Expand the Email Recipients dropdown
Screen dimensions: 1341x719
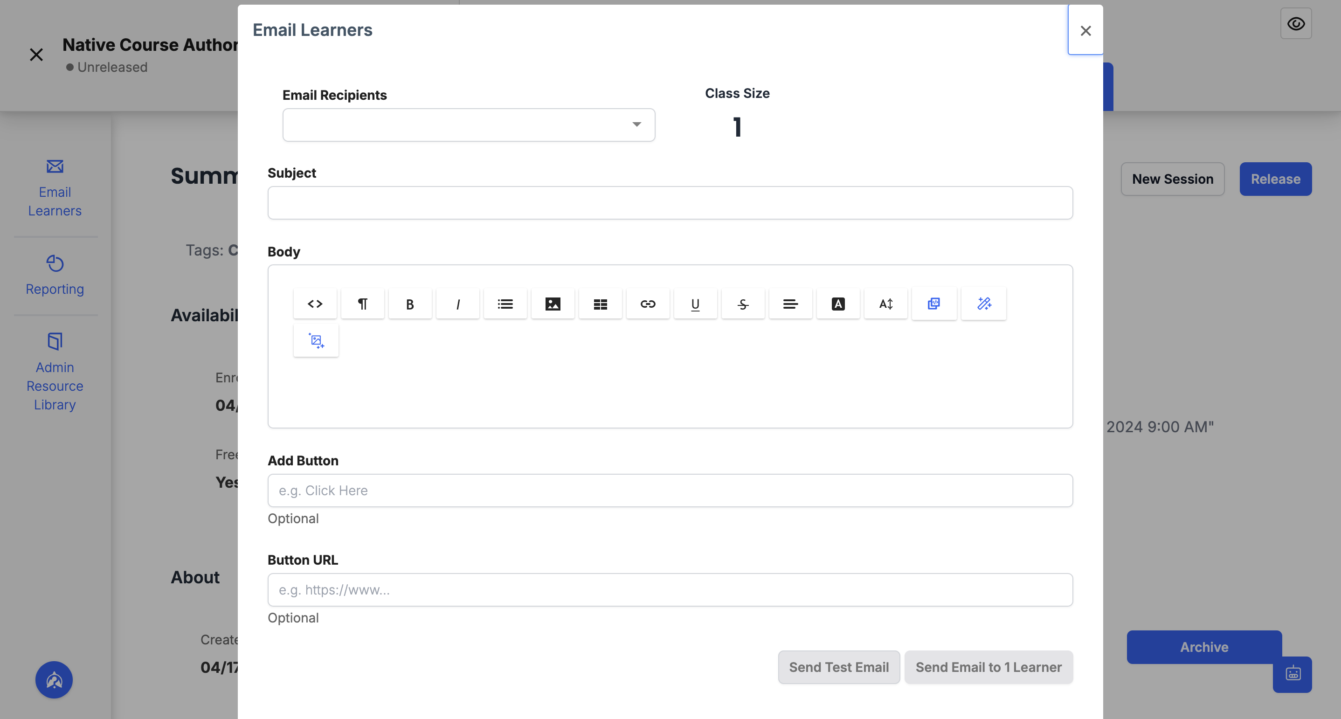pos(469,124)
